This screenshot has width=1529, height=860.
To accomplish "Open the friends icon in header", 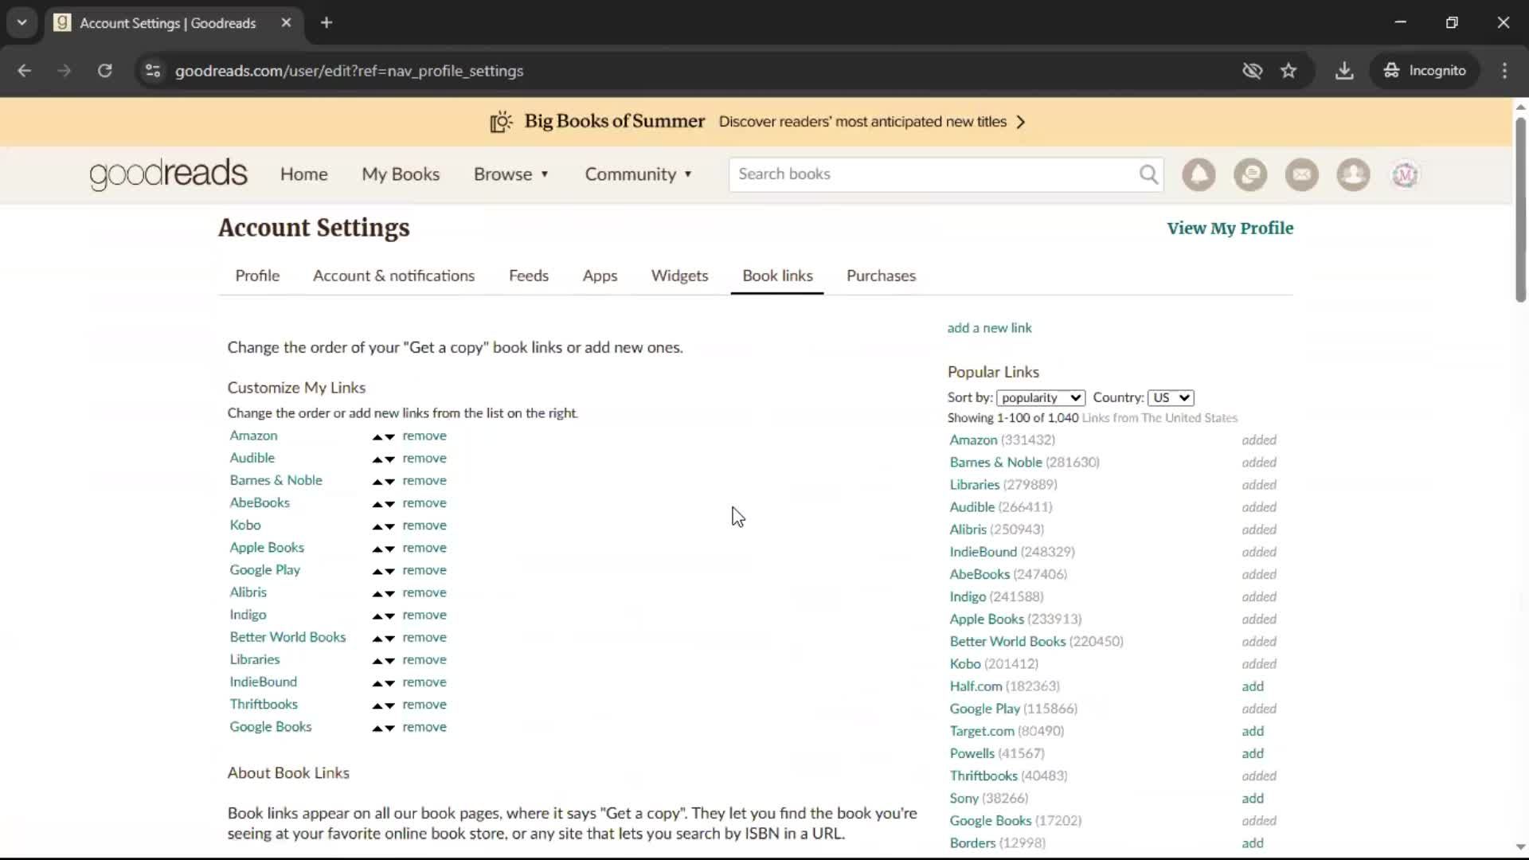I will coord(1353,174).
